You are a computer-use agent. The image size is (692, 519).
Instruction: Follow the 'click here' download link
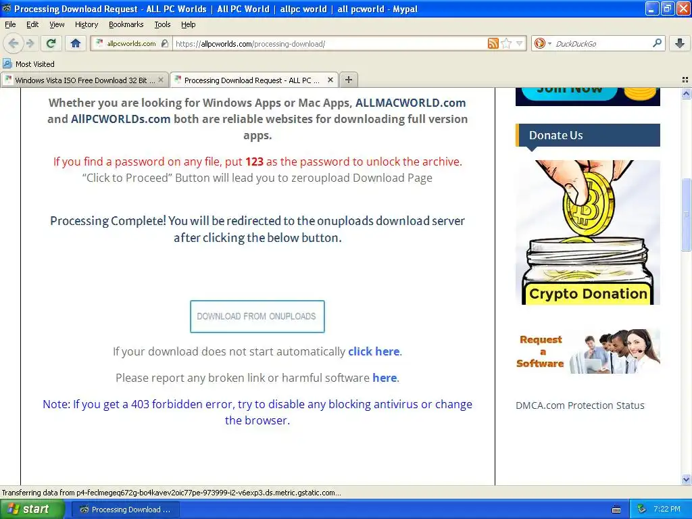[374, 351]
